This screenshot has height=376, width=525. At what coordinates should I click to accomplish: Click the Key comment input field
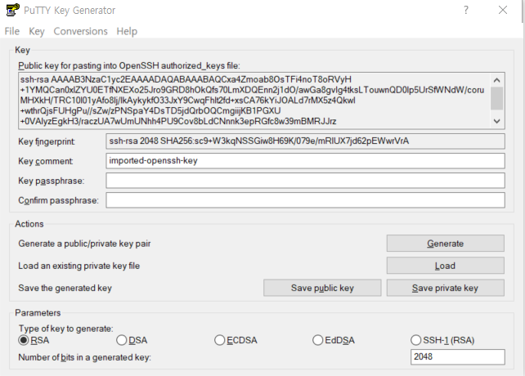pos(305,161)
